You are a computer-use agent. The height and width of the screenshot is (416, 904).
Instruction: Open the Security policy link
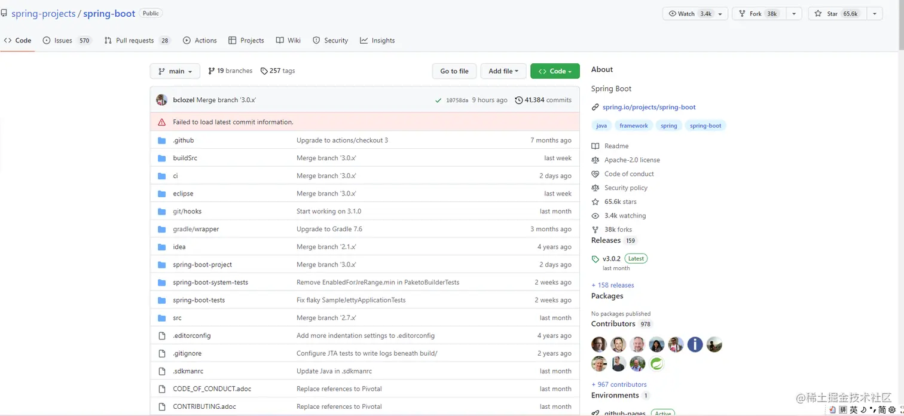coord(619,188)
